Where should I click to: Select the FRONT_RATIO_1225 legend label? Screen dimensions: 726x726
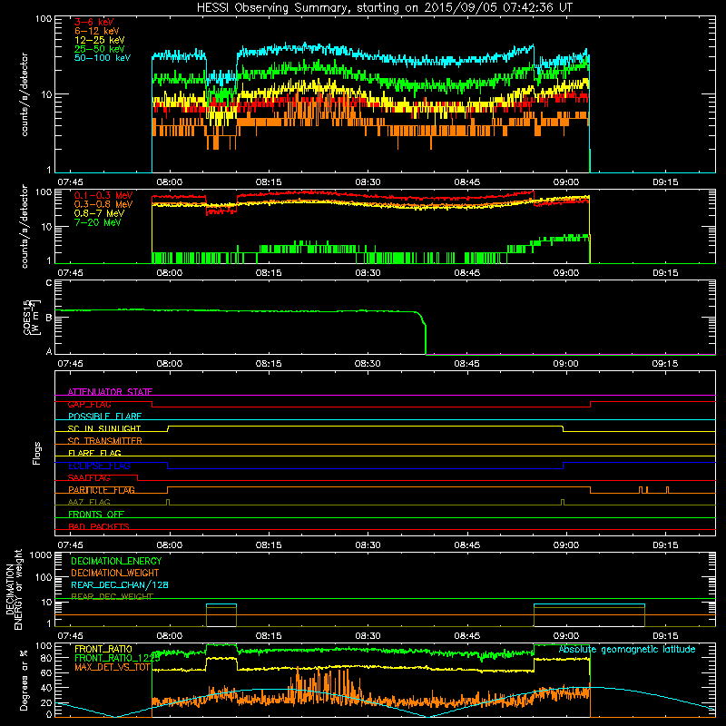(117, 658)
